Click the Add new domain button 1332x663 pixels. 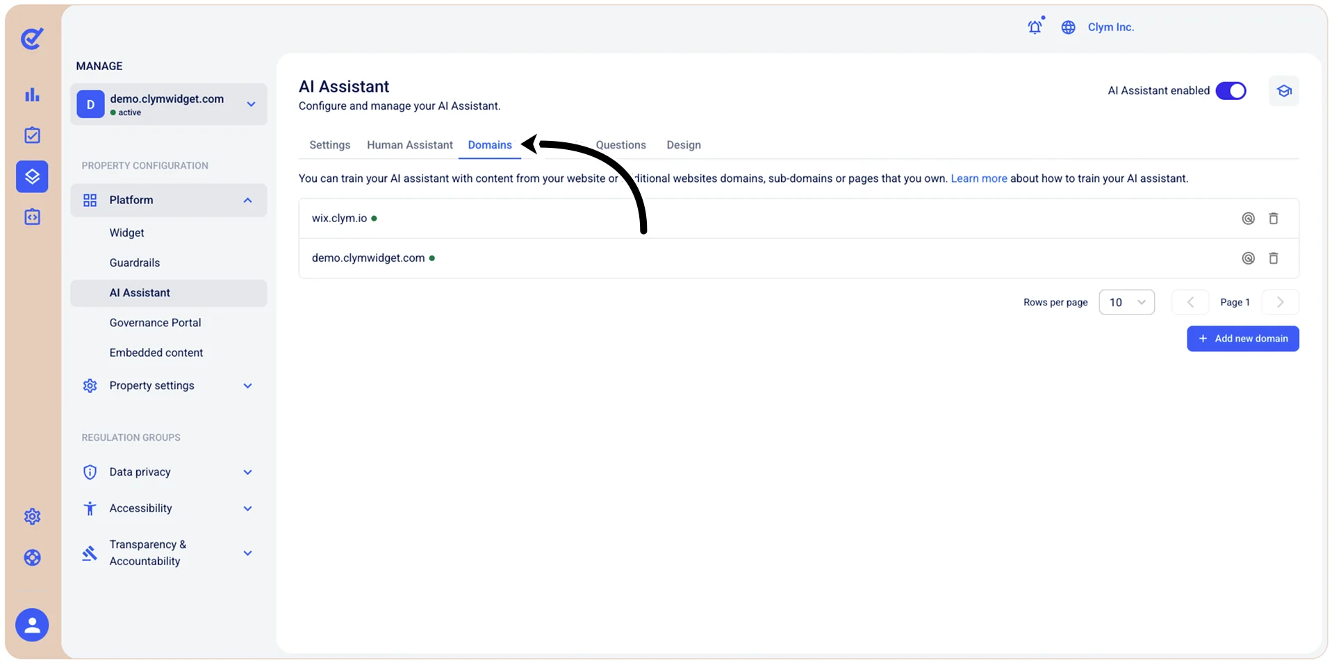point(1242,339)
